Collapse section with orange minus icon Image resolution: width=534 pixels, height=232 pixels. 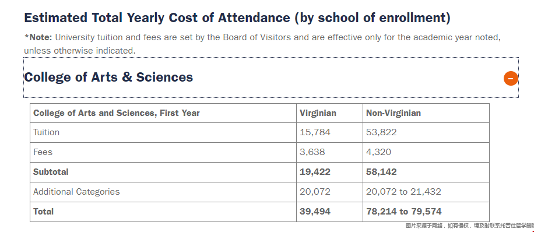point(511,79)
